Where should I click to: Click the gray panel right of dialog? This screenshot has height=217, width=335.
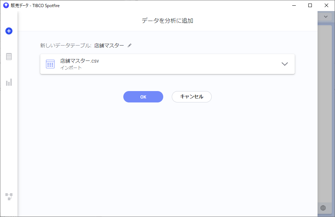click(x=326, y=113)
